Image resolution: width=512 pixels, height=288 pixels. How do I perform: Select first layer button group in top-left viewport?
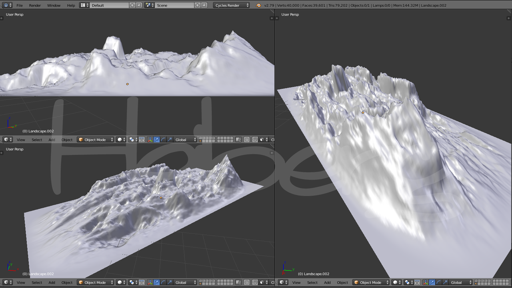pyautogui.click(x=207, y=140)
